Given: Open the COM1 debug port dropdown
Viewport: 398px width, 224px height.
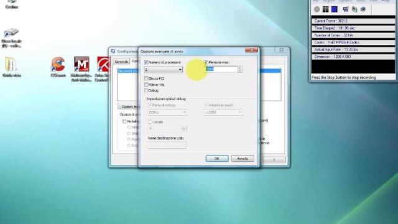Looking at the screenshot, I should [x=167, y=112].
